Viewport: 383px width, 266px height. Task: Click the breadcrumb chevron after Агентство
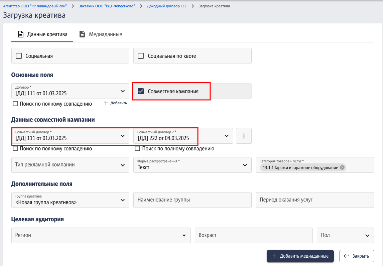pos(73,6)
